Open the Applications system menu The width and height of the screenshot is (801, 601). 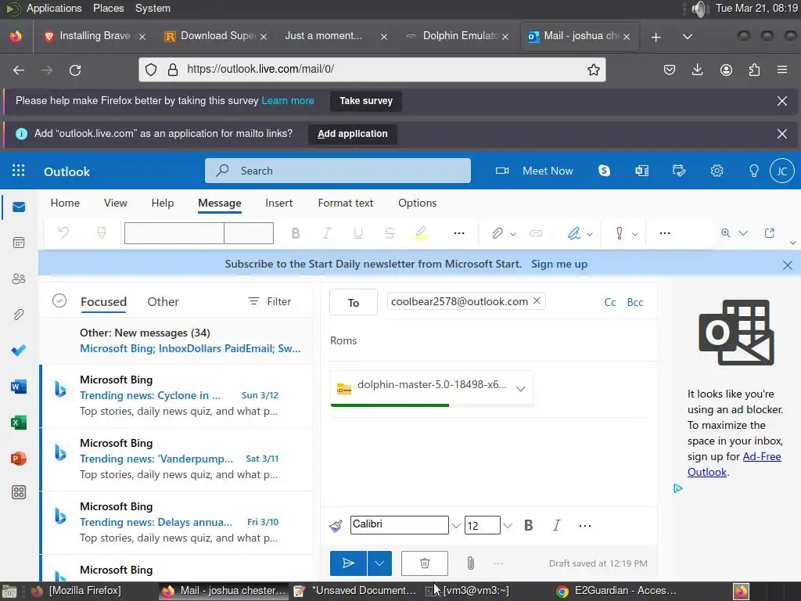pos(54,8)
